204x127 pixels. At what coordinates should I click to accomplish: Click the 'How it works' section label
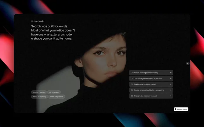(x=38, y=21)
